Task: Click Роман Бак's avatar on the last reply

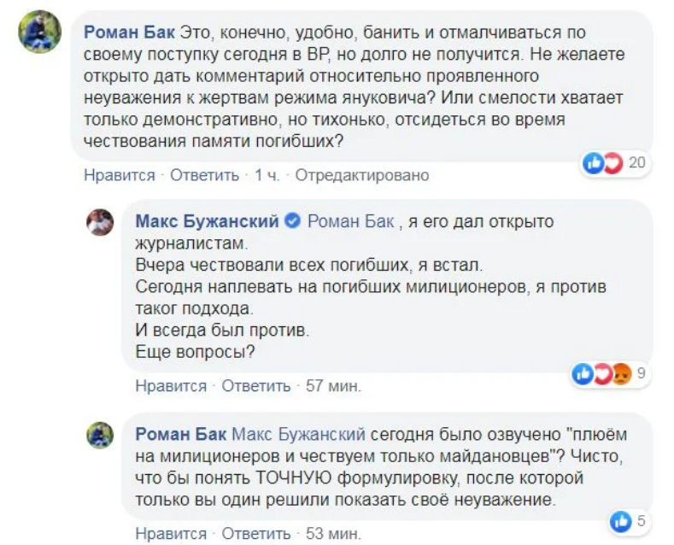Action: point(100,434)
